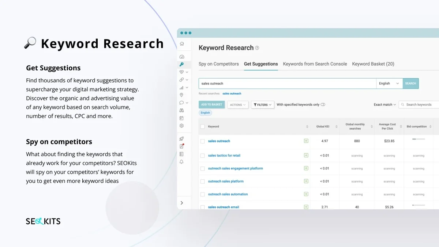Click the rocket icon in sidebar
The width and height of the screenshot is (439, 247).
(182, 139)
